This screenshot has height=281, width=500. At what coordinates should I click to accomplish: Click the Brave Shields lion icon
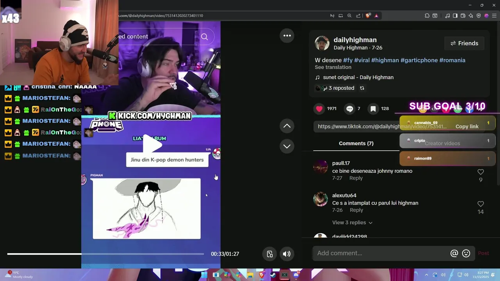click(x=368, y=16)
